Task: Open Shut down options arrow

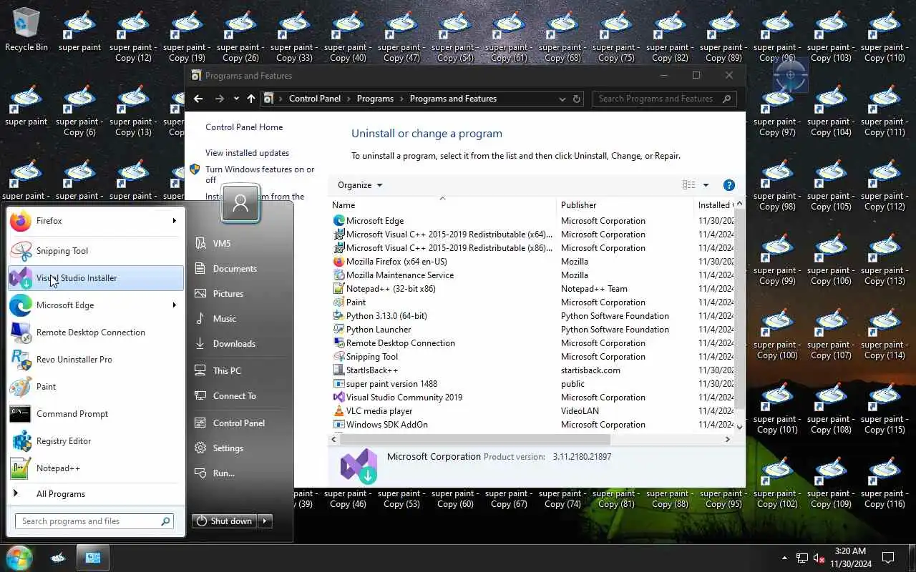Action: [x=265, y=521]
